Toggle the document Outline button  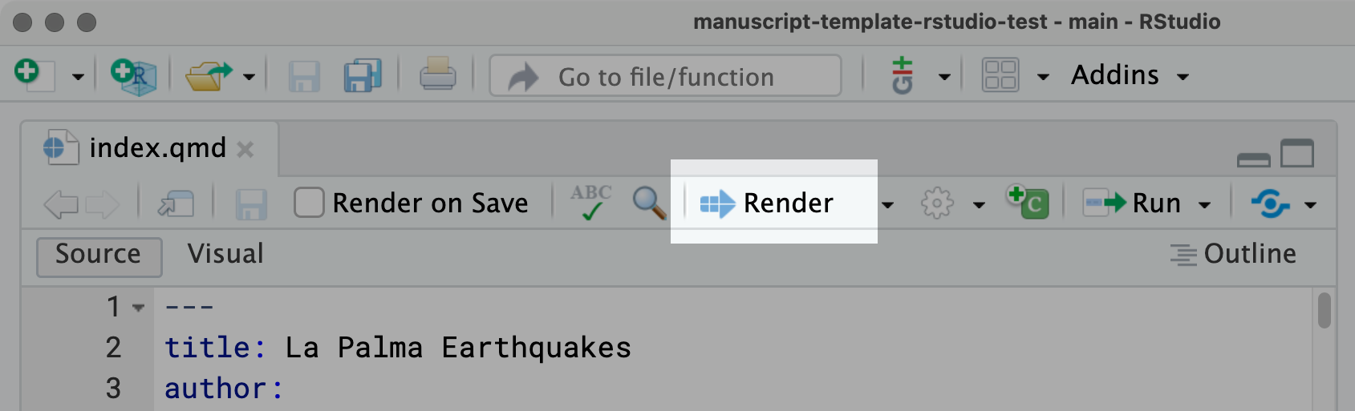(x=1234, y=255)
